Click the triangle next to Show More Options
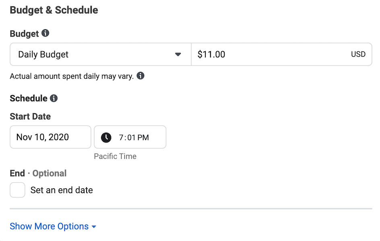This screenshot has height=241, width=380. (94, 226)
